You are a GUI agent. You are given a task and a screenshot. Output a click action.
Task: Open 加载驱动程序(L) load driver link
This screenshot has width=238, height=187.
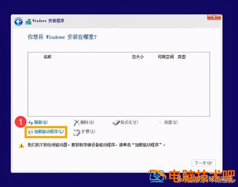pos(49,132)
